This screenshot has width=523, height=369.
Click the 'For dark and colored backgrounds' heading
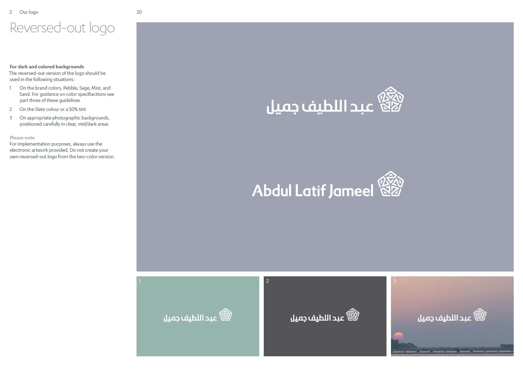click(47, 67)
